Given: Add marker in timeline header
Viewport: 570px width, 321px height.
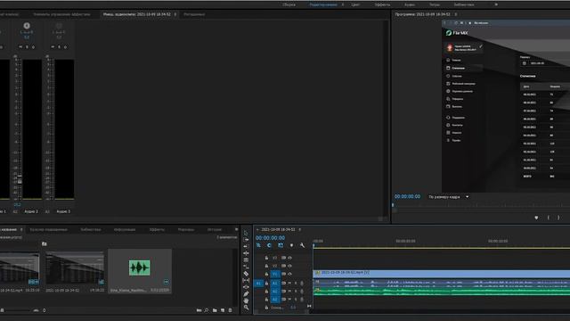Looking at the screenshot, I should point(291,245).
